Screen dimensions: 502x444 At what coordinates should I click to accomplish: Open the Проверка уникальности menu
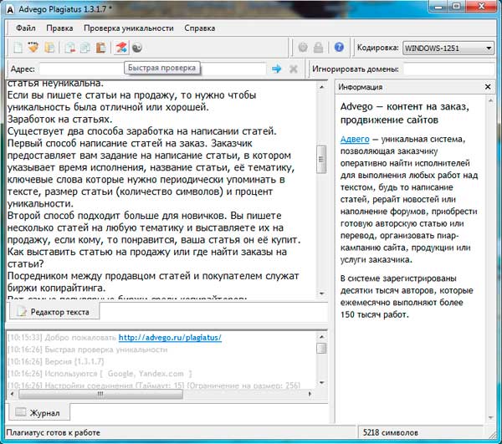tap(129, 28)
